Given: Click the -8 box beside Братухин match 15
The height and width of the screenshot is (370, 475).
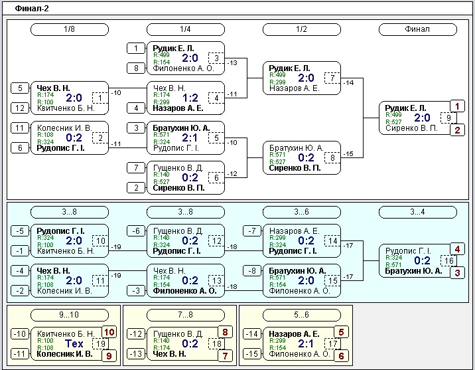Looking at the screenshot, I should 252,271.
